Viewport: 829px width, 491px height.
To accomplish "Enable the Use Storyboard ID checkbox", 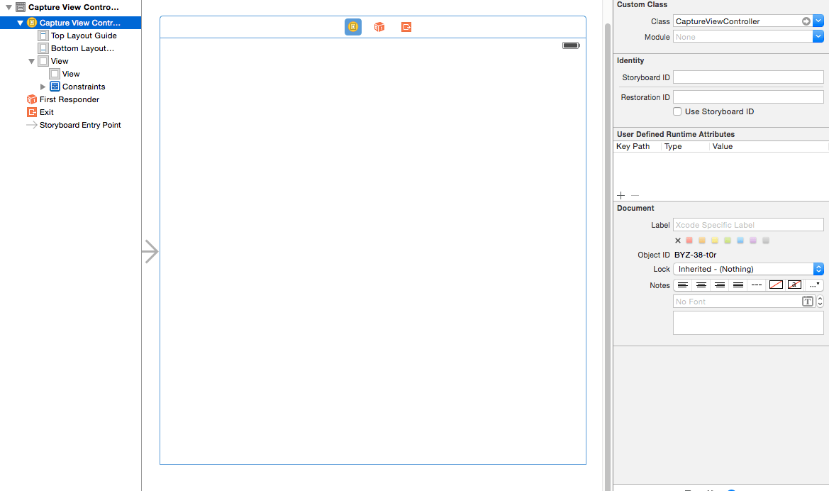I will 677,111.
